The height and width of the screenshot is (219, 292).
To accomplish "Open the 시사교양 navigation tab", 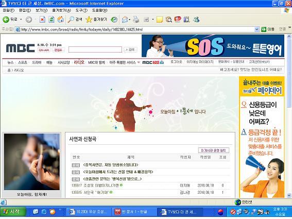I will point(63,62).
